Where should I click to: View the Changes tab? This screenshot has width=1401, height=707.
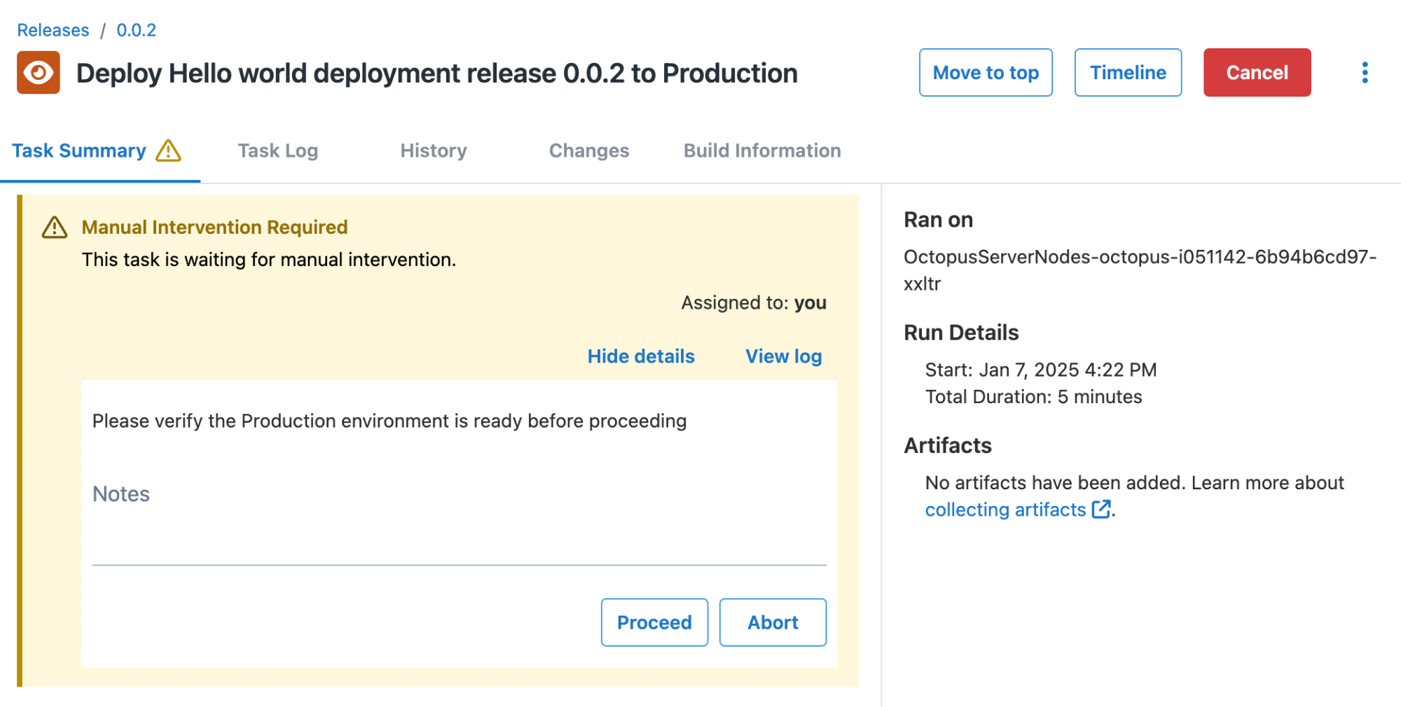pyautogui.click(x=589, y=150)
